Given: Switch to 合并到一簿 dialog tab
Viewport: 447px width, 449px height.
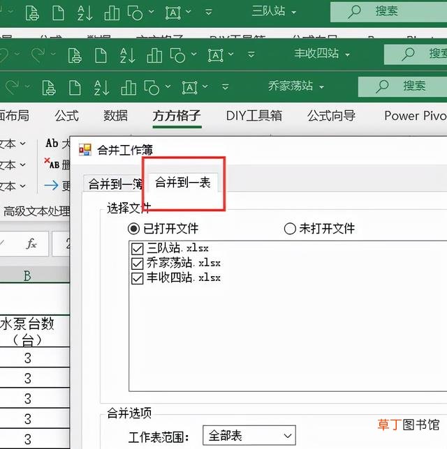Looking at the screenshot, I should [x=115, y=184].
